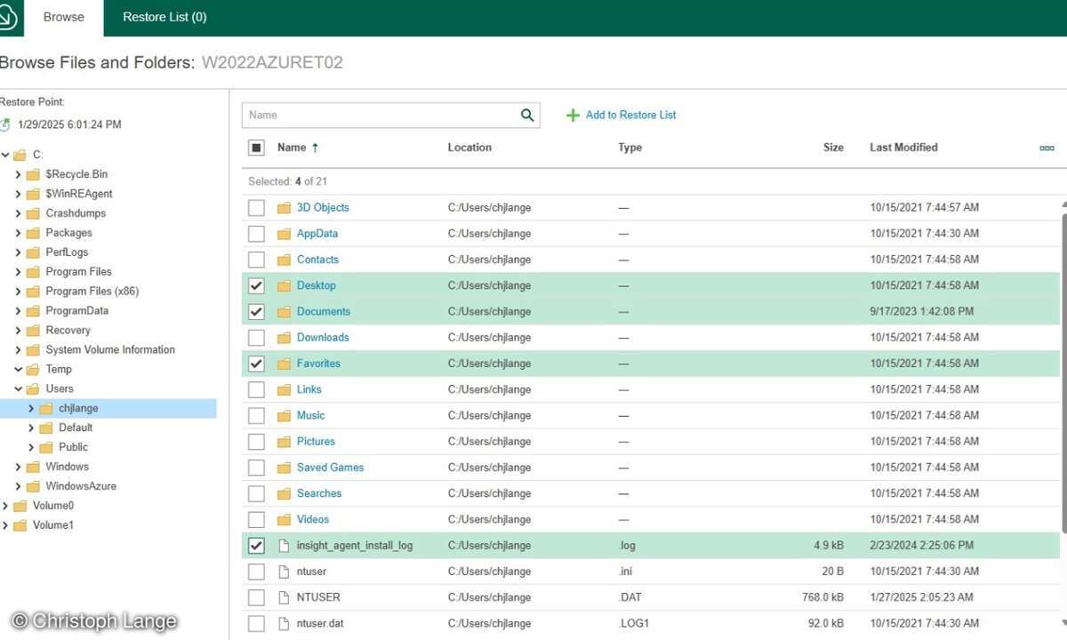This screenshot has width=1067, height=640.
Task: Click the search magnifier icon
Action: (x=527, y=115)
